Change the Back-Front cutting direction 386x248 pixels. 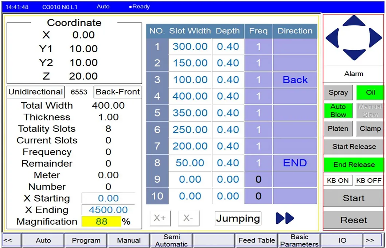click(117, 92)
